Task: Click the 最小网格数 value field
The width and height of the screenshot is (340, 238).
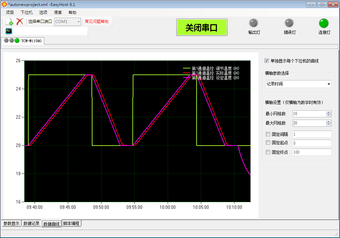Action: click(x=309, y=114)
